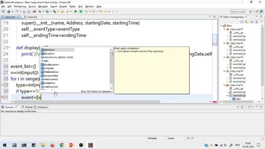This screenshot has height=149, width=265.
Task: Select the PyDev perspective icon at top right
Action: pyautogui.click(x=261, y=12)
